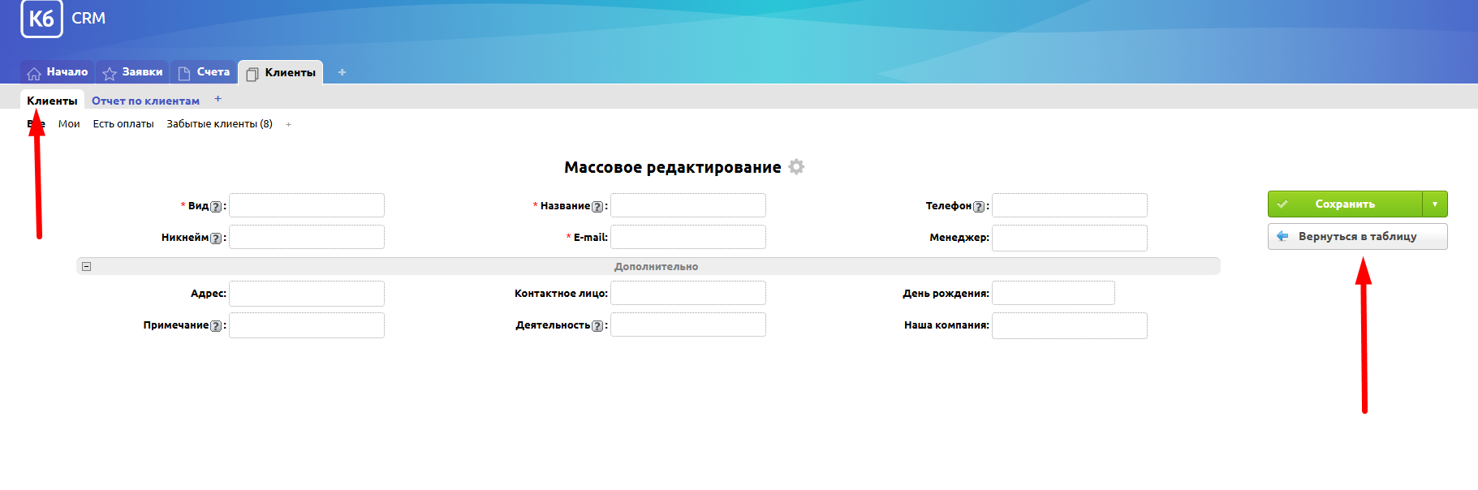Open the Менеджер field selector

1069,238
